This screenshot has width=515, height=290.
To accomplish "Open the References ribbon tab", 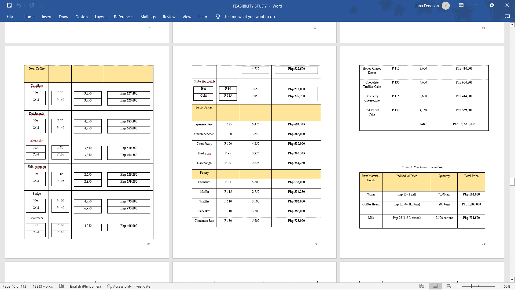I will pyautogui.click(x=123, y=17).
